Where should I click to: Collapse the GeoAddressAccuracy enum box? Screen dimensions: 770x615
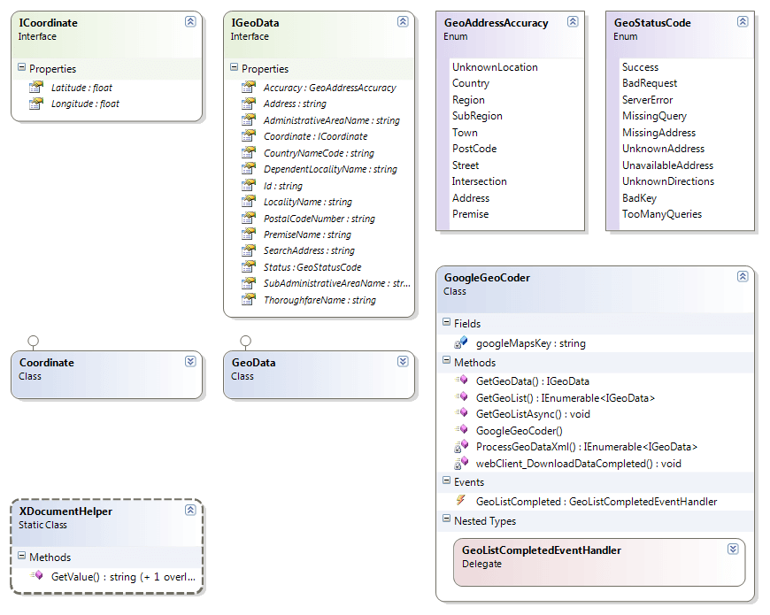(x=573, y=21)
